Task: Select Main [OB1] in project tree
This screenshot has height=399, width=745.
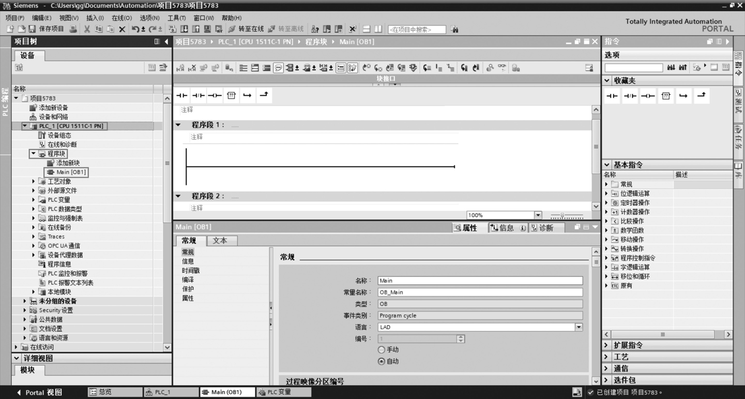Action: coord(66,172)
